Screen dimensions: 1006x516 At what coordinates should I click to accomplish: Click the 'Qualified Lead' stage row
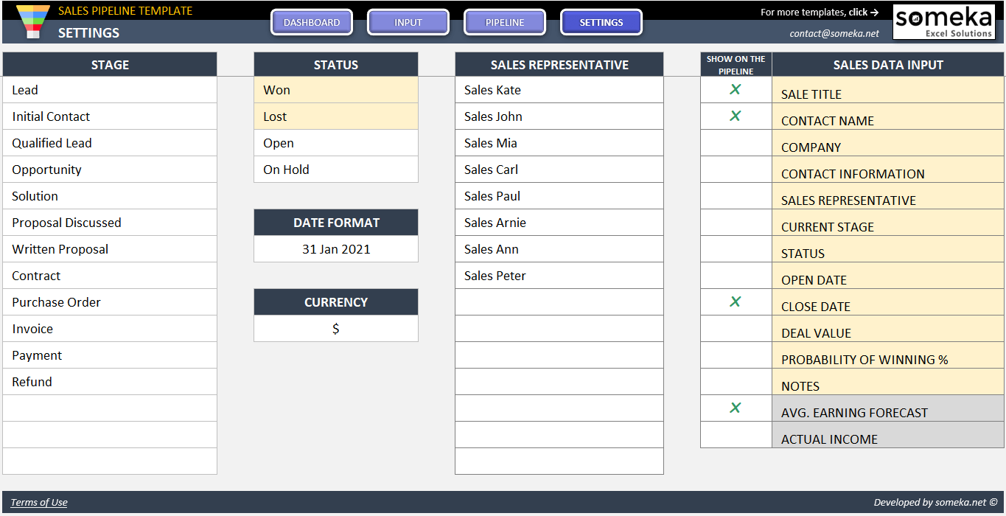point(110,143)
